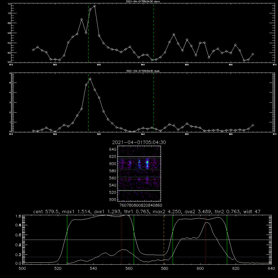Click the left green dashed line in the dawn plot

point(88,33)
